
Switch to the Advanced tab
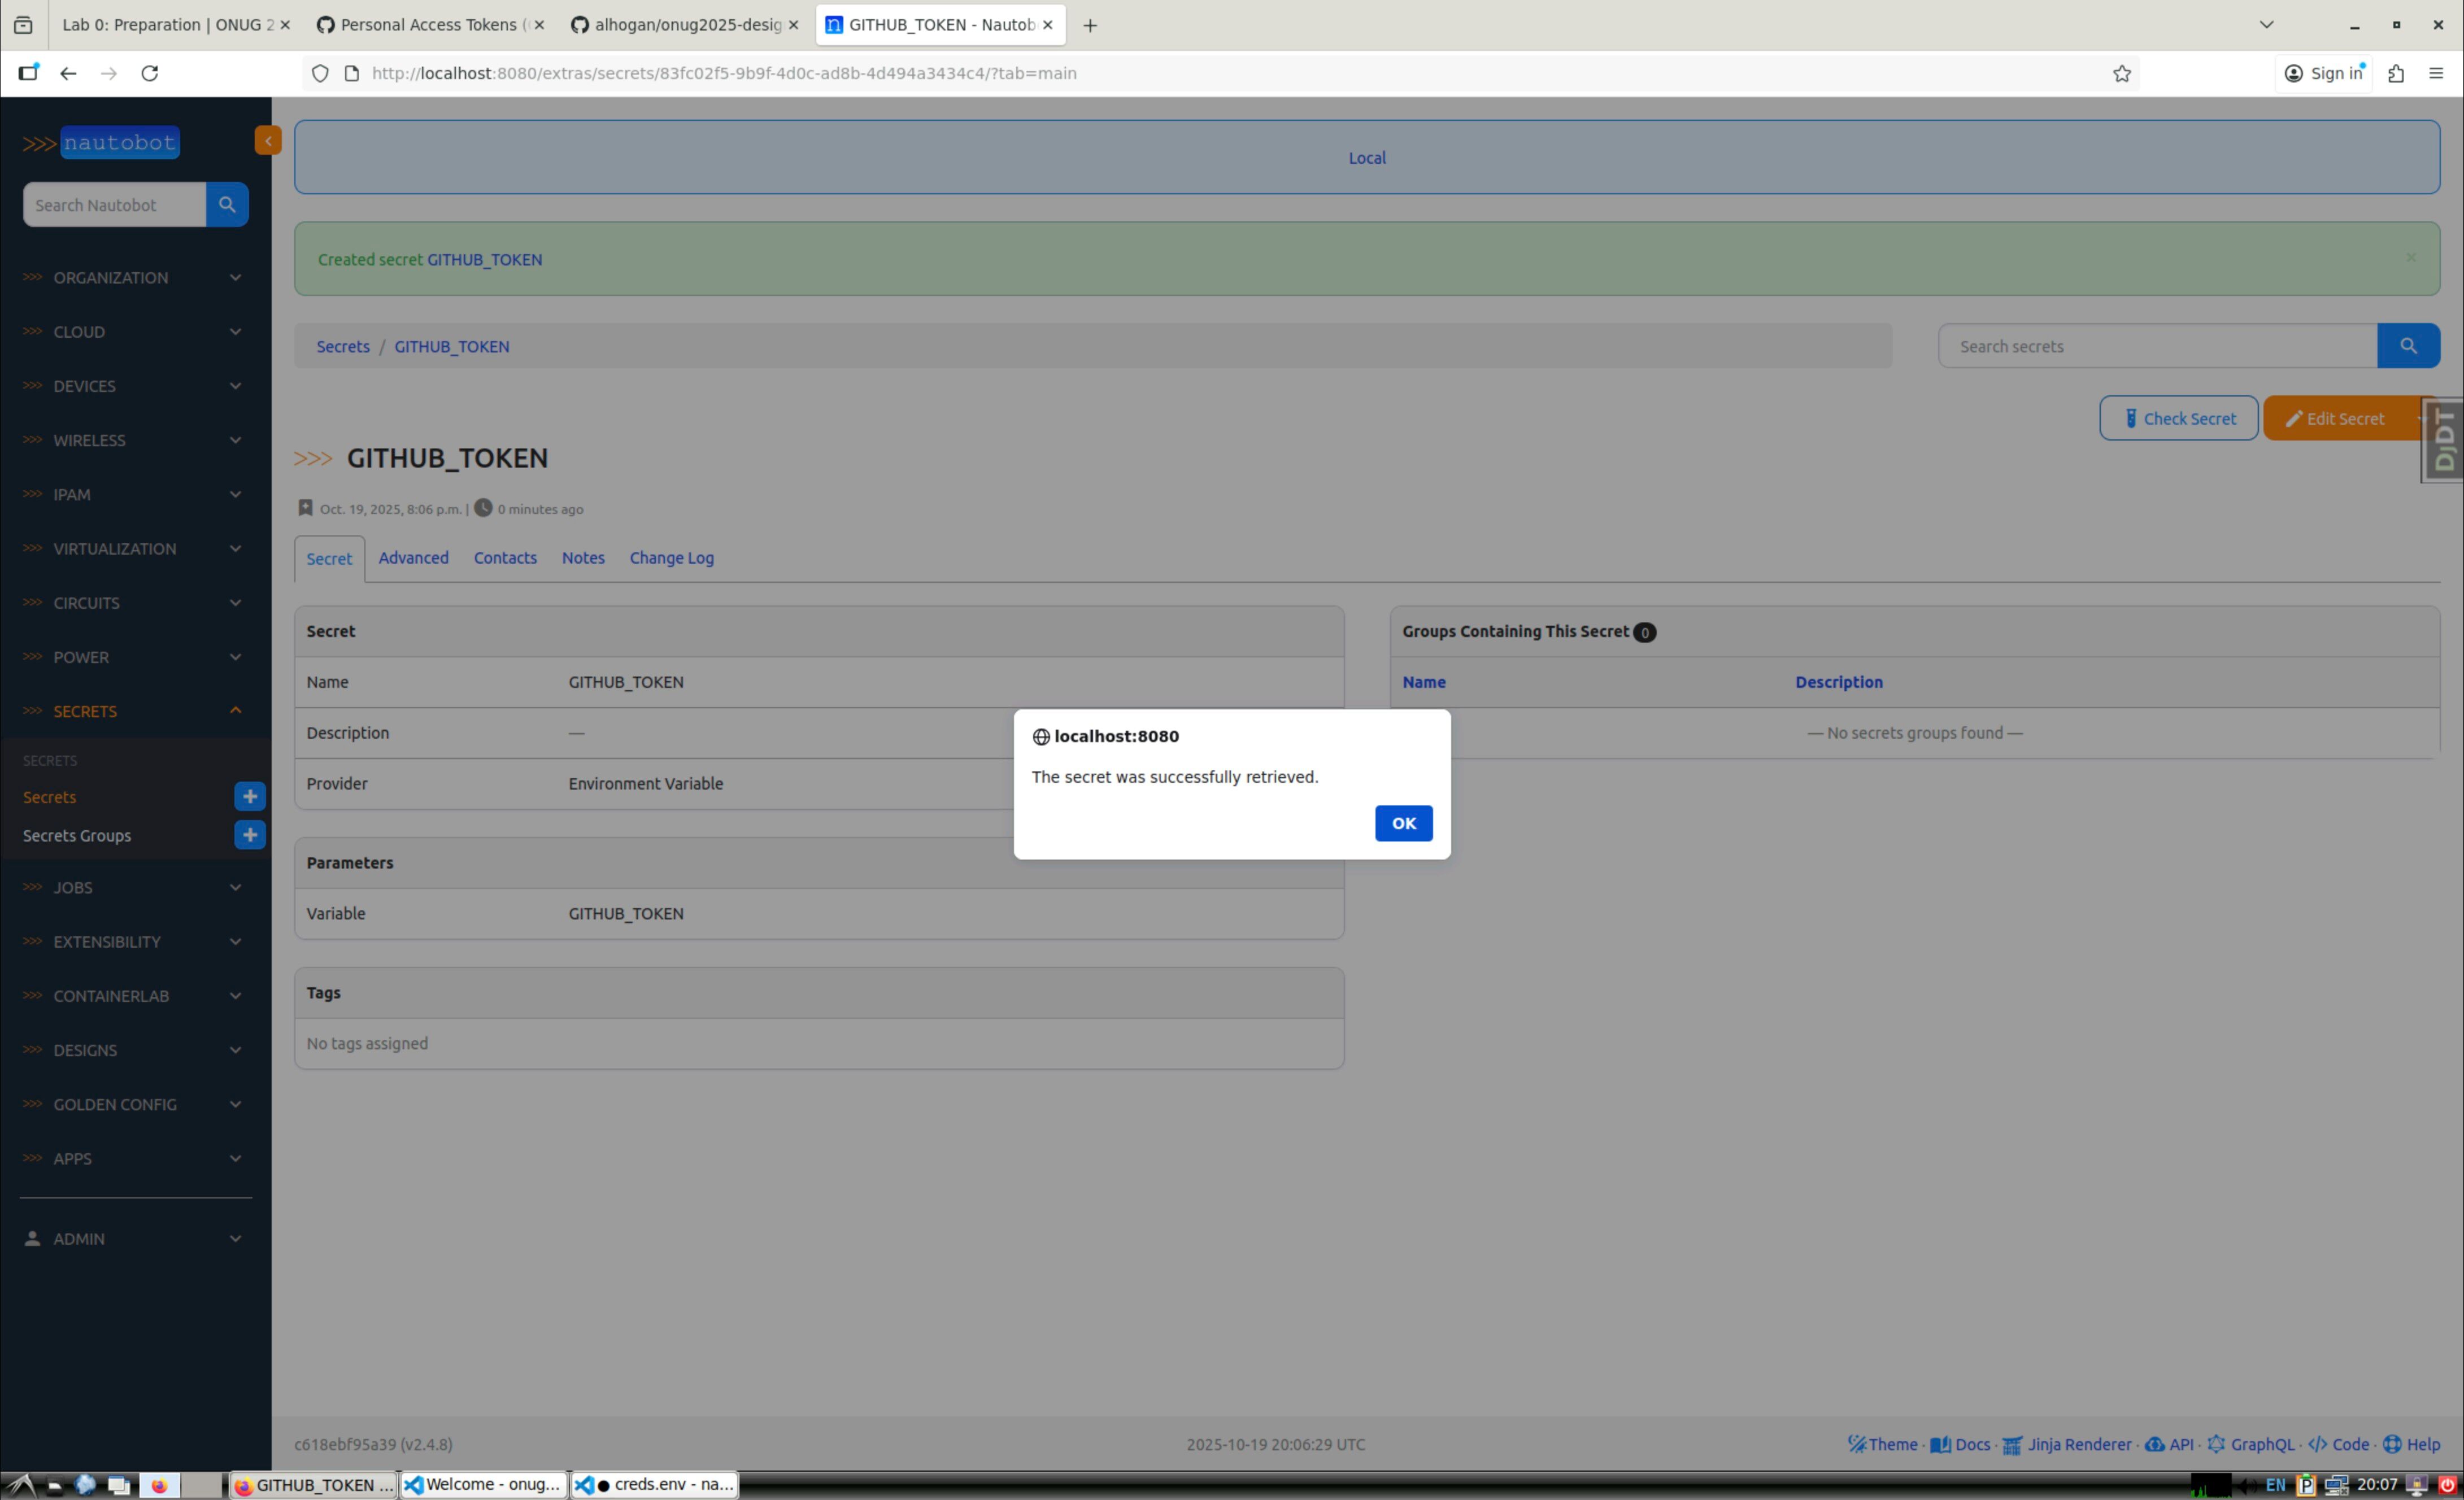(x=413, y=558)
